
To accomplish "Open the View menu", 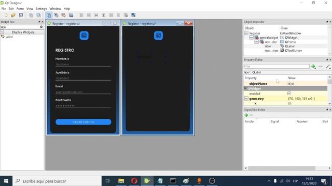I will 30,9.
